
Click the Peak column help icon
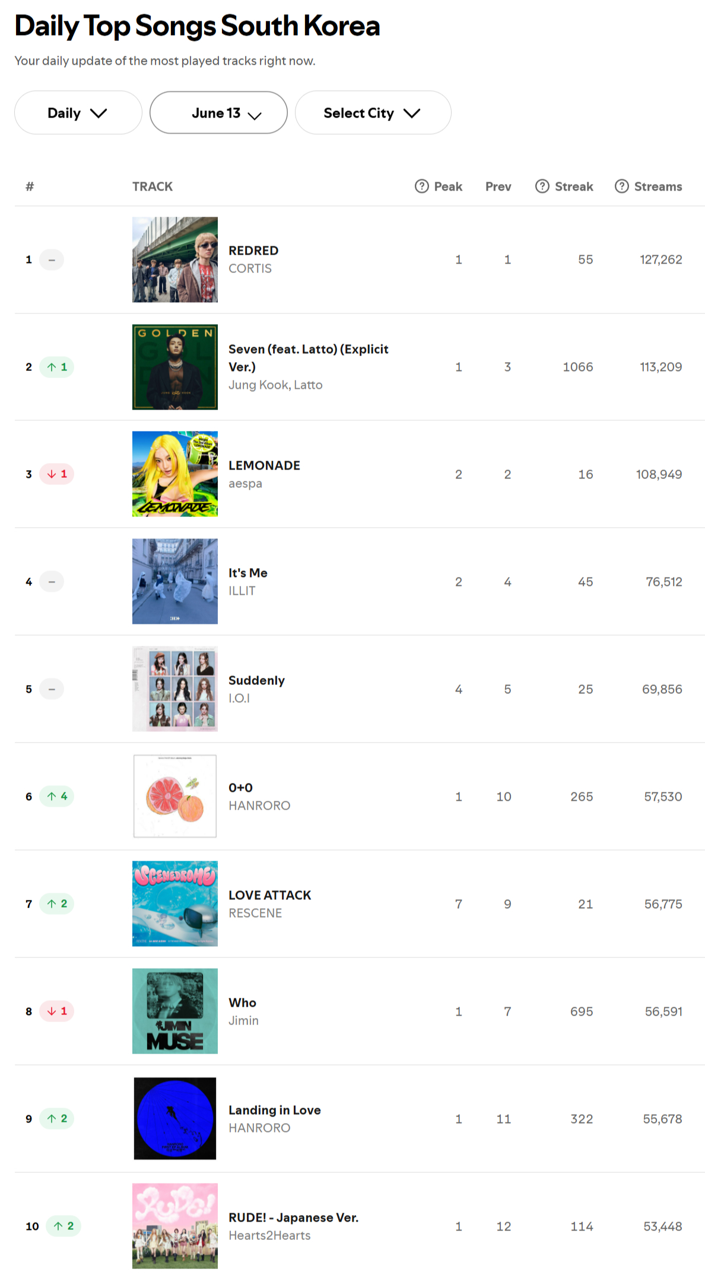pos(421,186)
